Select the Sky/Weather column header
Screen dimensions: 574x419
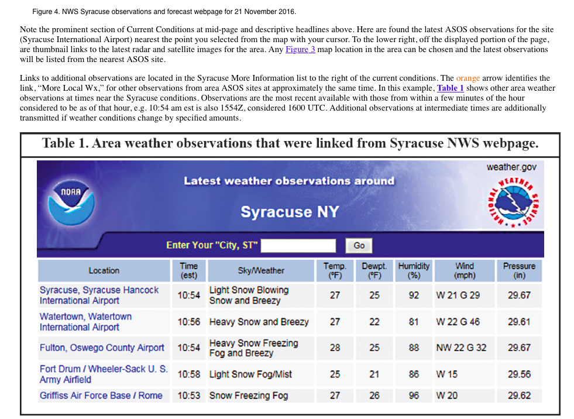point(260,270)
